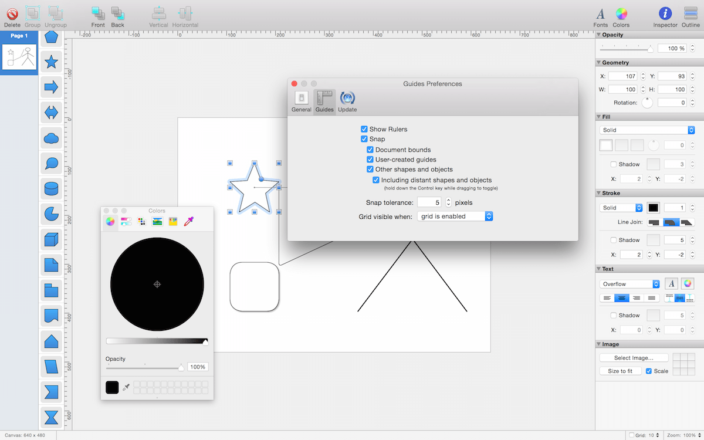Enable Shadow checkbox in Fill section
This screenshot has height=440, width=704.
pos(614,164)
